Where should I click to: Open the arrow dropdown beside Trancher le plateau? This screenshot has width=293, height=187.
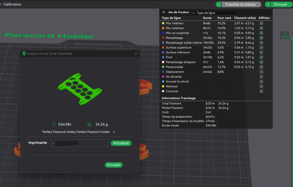coord(219,4)
